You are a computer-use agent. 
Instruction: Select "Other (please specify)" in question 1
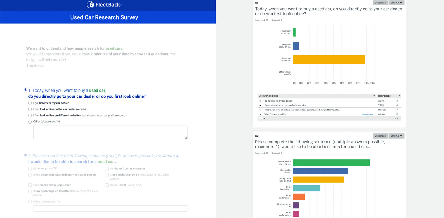(30, 122)
